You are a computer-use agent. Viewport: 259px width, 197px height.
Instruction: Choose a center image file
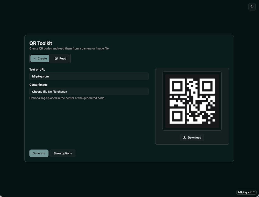[89, 92]
